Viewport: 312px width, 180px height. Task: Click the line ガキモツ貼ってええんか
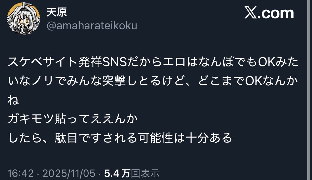tap(73, 119)
